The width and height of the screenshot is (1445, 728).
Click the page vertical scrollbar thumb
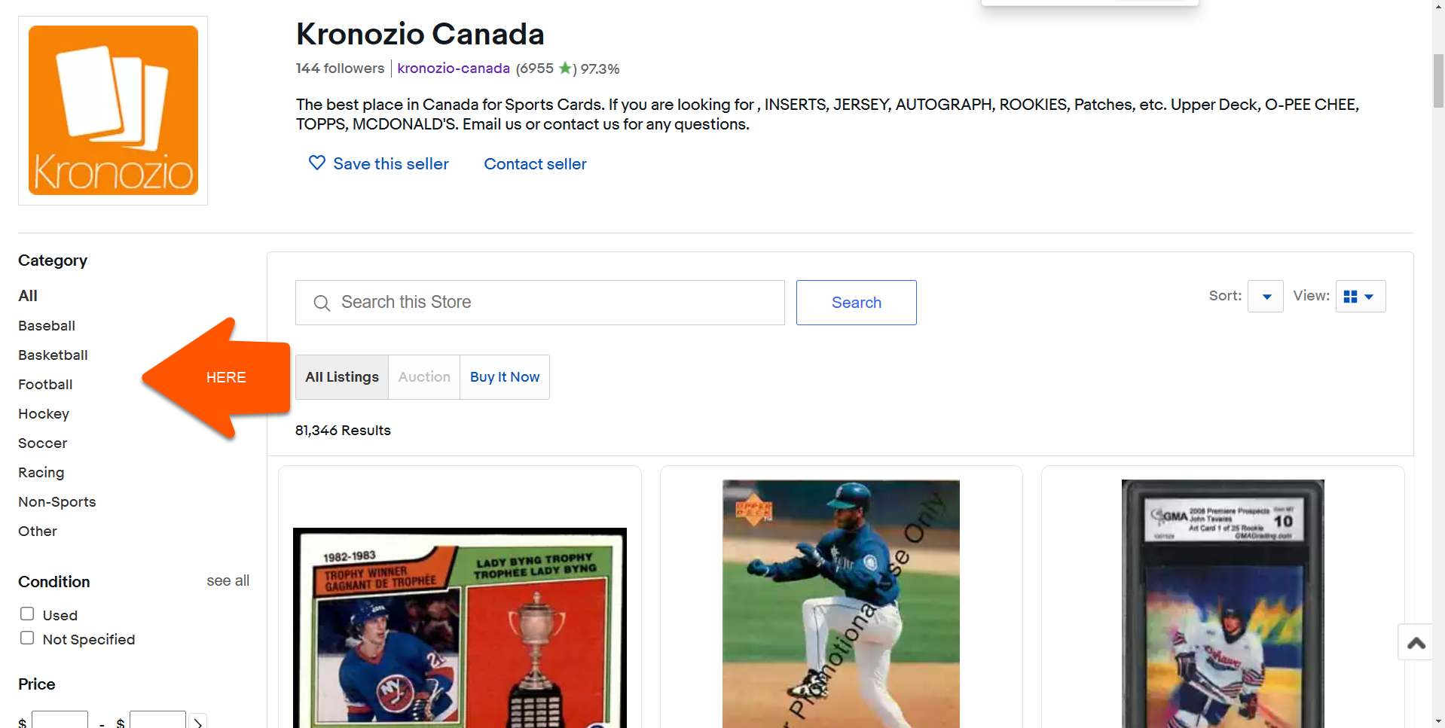pos(1438,81)
